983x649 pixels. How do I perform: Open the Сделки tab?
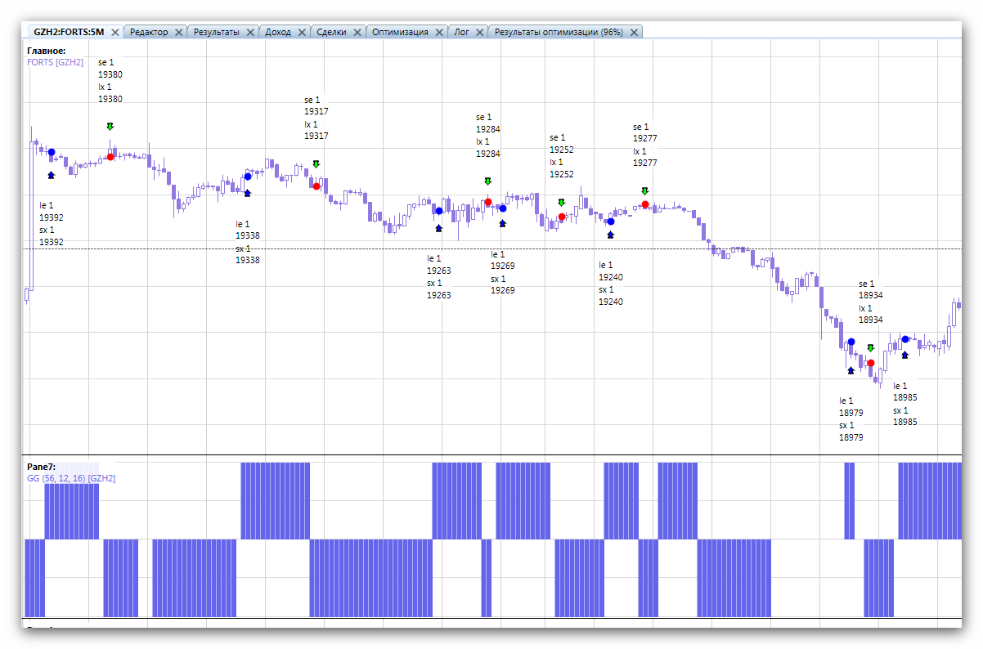click(330, 33)
